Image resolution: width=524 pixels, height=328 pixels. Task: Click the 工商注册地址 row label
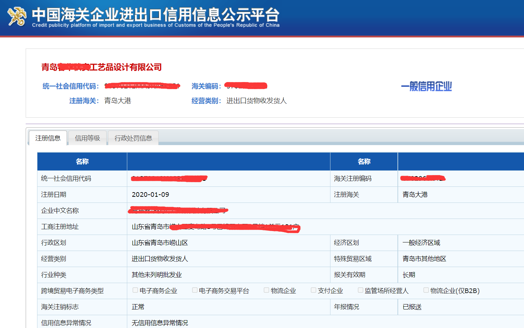pyautogui.click(x=60, y=227)
